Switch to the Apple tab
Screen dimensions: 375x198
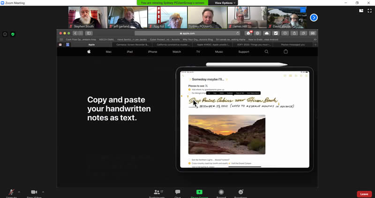click(91, 44)
